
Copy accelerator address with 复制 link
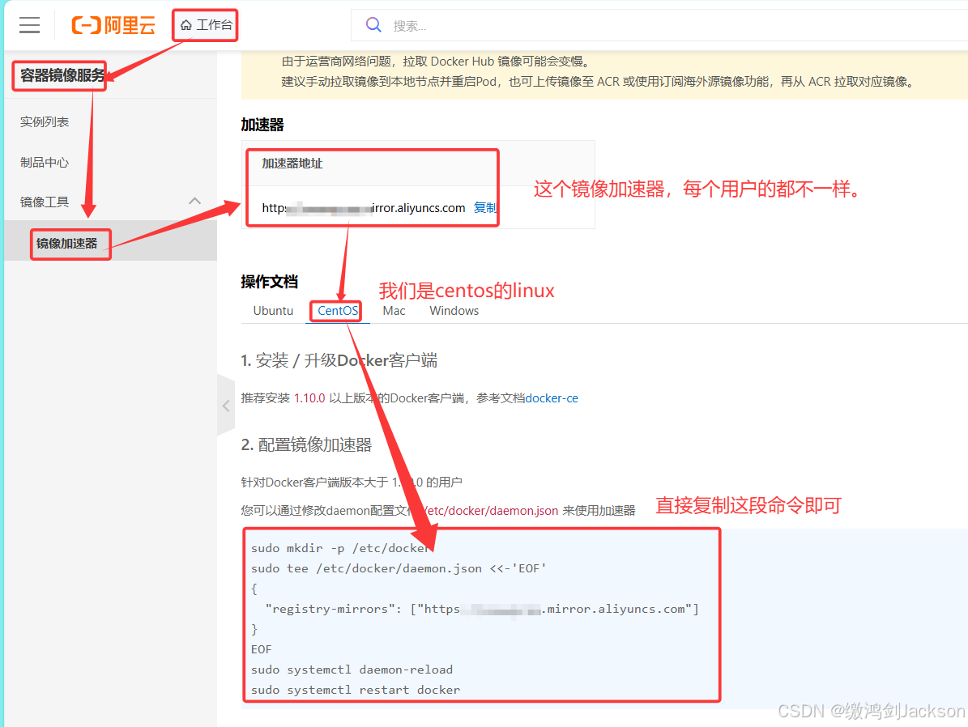tap(484, 208)
